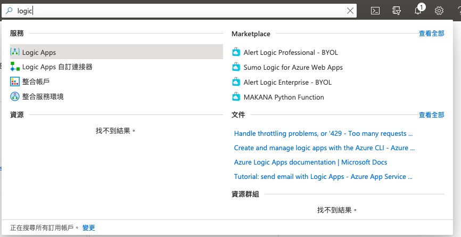Click the Logic Apps 自訂連接器 icon
Screen dimensions: 461x237
tap(15, 67)
